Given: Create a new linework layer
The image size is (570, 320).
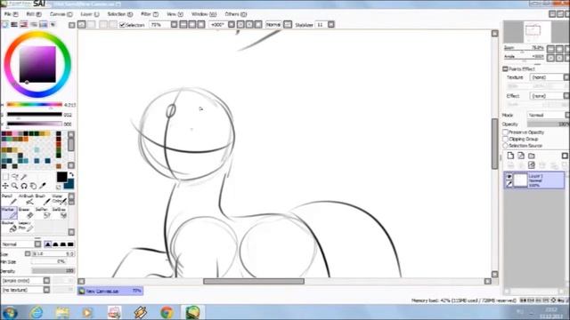Looking at the screenshot, I should point(521,156).
